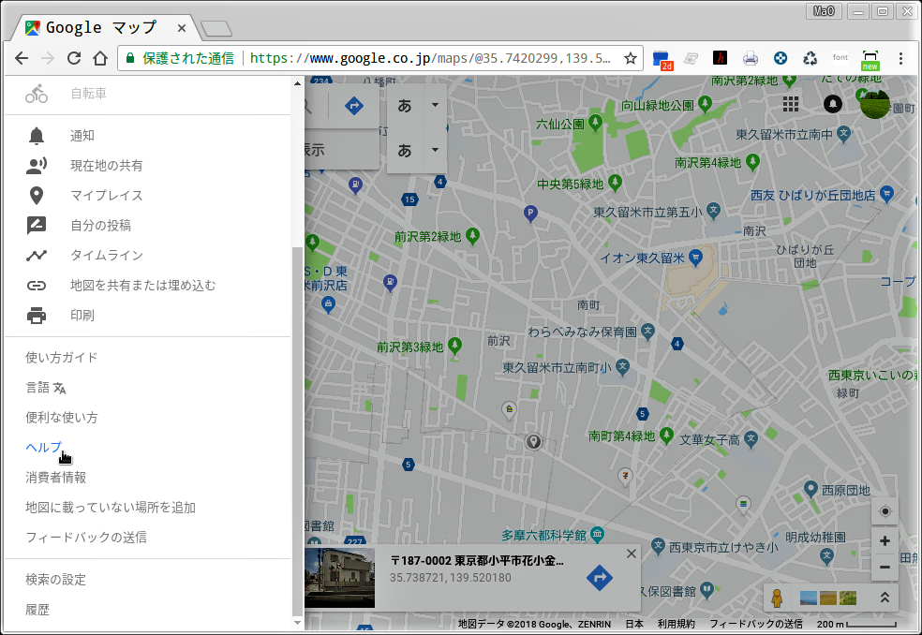Click the printer icon beside 印刷
The height and width of the screenshot is (635, 922).
(x=37, y=316)
